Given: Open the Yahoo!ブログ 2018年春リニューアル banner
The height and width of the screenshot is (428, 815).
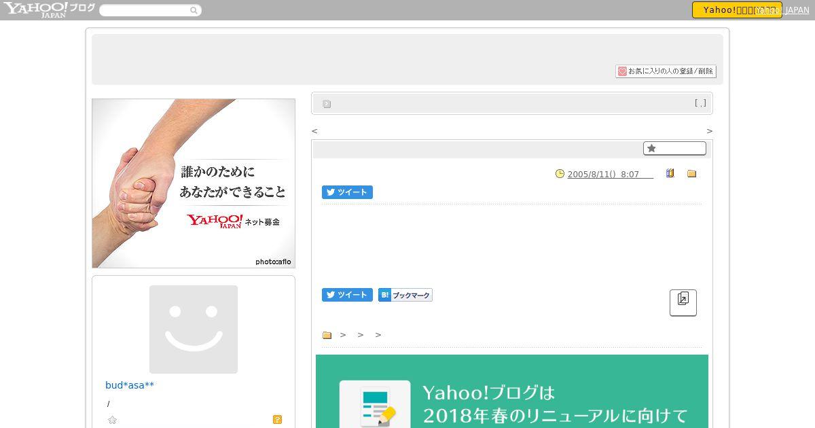Looking at the screenshot, I should click(512, 391).
